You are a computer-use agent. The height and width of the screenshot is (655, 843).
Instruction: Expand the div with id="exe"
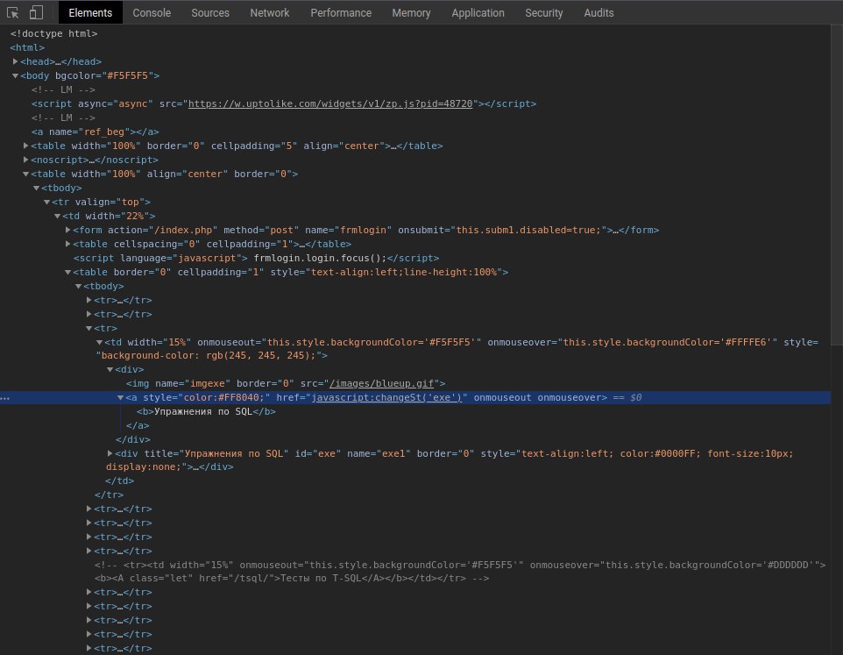click(x=110, y=453)
